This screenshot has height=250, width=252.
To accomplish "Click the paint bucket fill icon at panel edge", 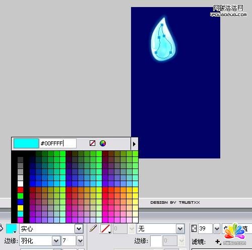I will 1,228.
